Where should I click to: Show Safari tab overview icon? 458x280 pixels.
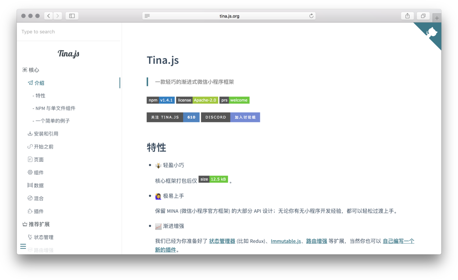(423, 16)
